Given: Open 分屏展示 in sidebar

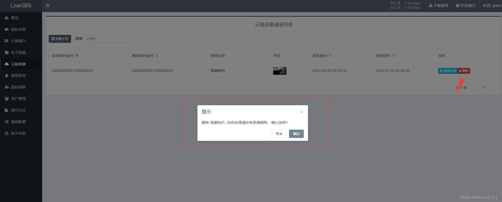Looking at the screenshot, I should [x=21, y=41].
